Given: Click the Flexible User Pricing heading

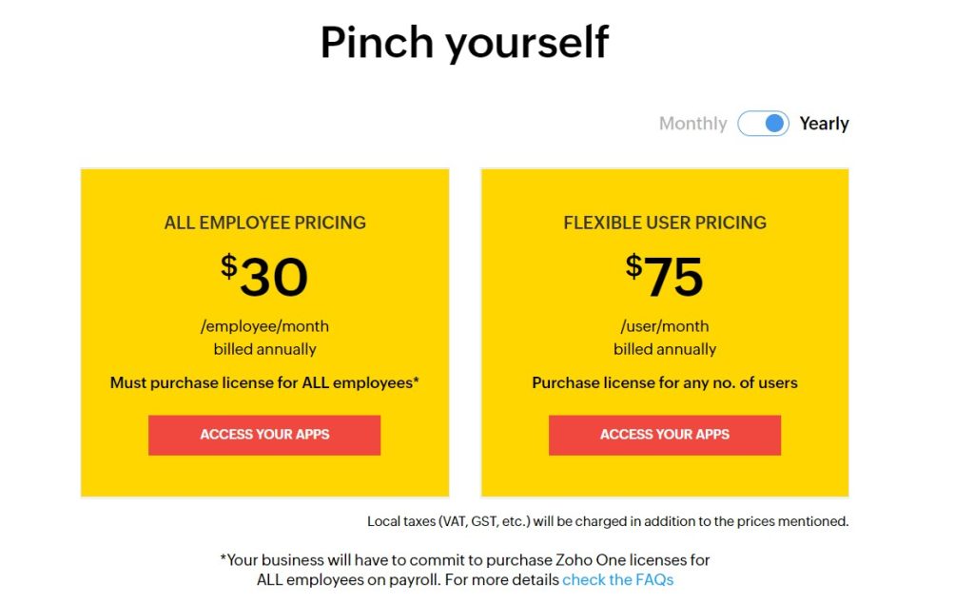Looking at the screenshot, I should tap(665, 223).
